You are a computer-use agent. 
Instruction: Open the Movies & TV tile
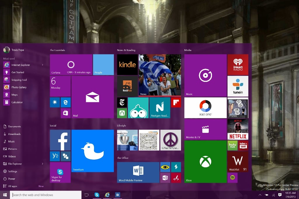206,129
